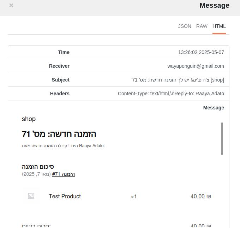The width and height of the screenshot is (240, 228).
Task: Switch to the RAW tab
Action: [202, 26]
